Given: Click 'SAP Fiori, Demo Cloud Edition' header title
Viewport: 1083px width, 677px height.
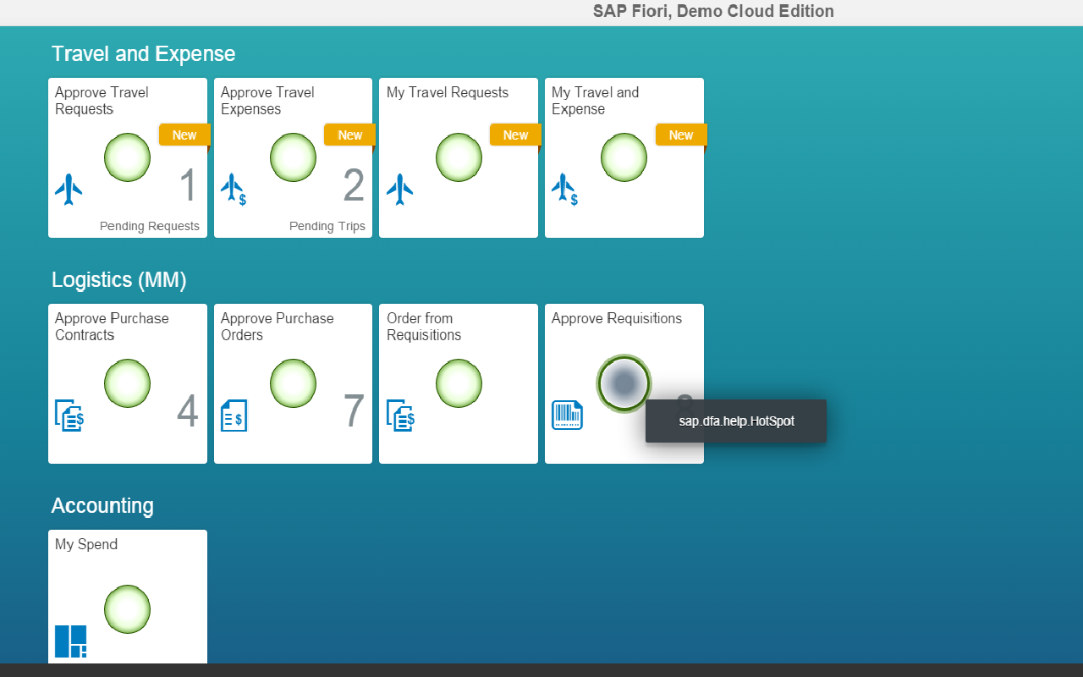Looking at the screenshot, I should pyautogui.click(x=713, y=11).
